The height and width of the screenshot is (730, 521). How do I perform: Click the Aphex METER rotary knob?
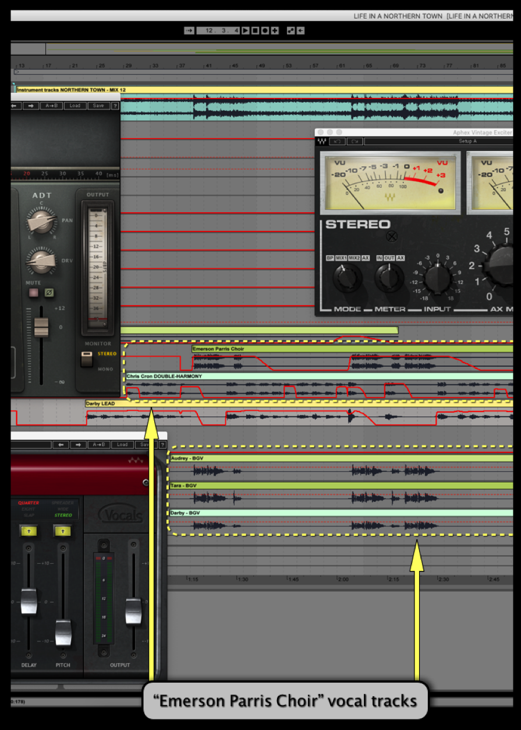click(x=389, y=279)
